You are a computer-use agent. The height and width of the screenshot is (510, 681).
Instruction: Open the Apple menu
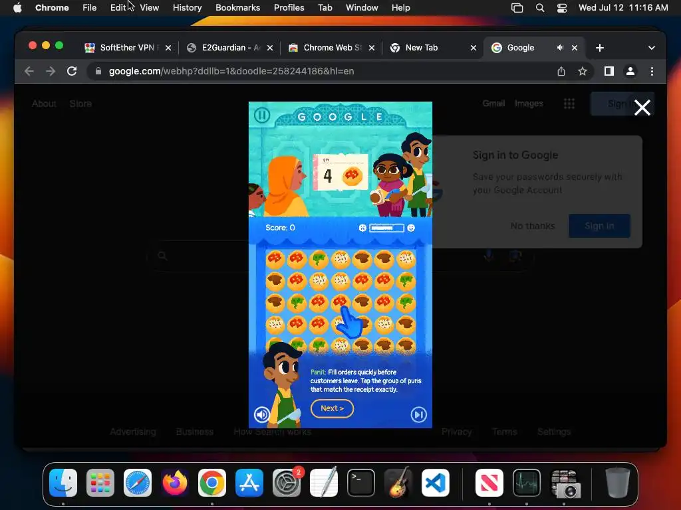pyautogui.click(x=17, y=8)
